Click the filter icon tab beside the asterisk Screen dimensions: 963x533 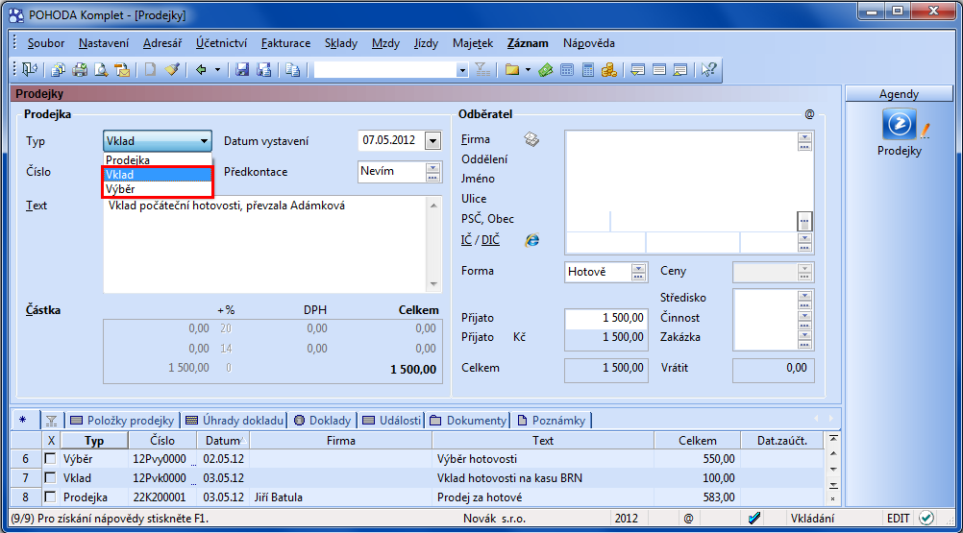pos(52,420)
